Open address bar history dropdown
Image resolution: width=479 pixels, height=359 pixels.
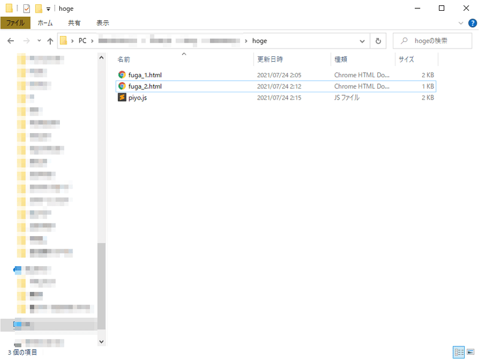[362, 41]
